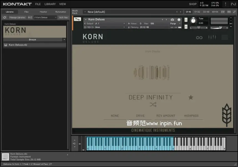Click the Browse button under Korn Deluxe

[x=32, y=40]
